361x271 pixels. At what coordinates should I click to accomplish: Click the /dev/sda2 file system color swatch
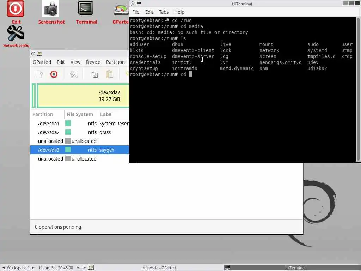[x=68, y=132]
